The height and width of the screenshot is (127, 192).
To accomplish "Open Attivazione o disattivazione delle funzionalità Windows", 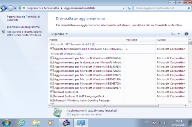I will point(24,33).
